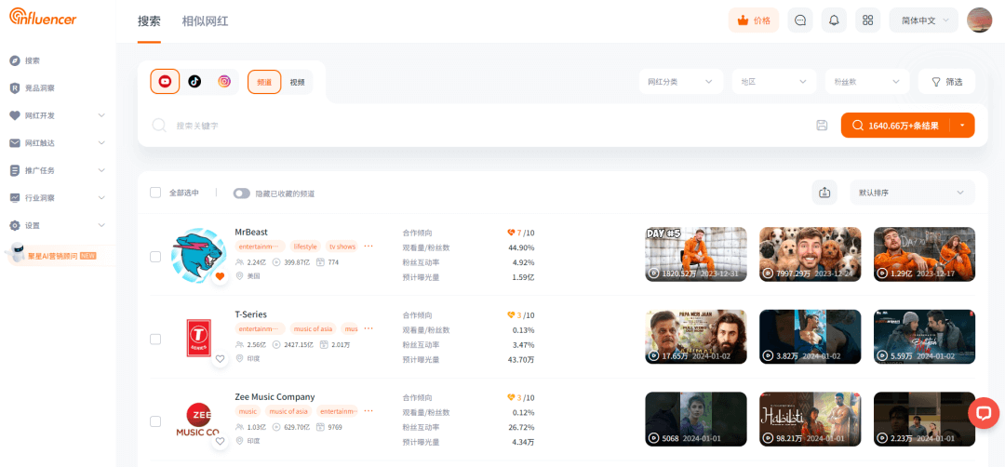
Task: Toggle 隐藏已收藏的频道 switch
Action: pos(242,193)
